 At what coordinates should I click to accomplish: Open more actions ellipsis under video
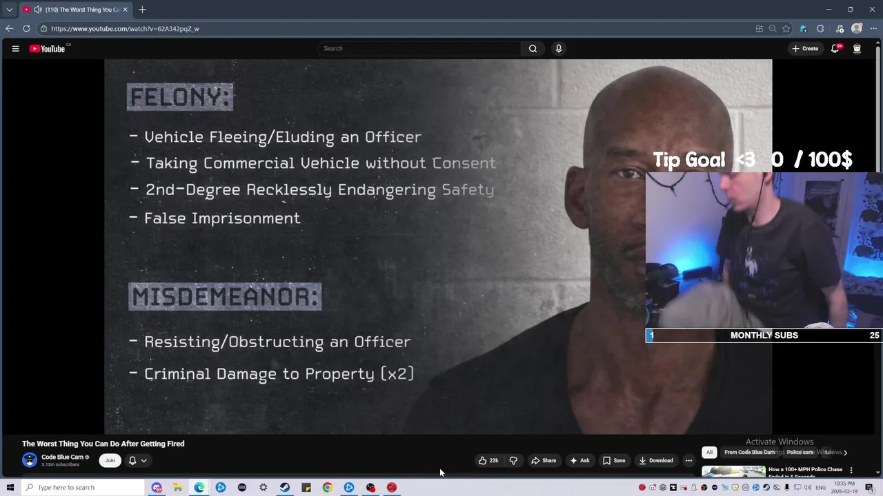688,461
